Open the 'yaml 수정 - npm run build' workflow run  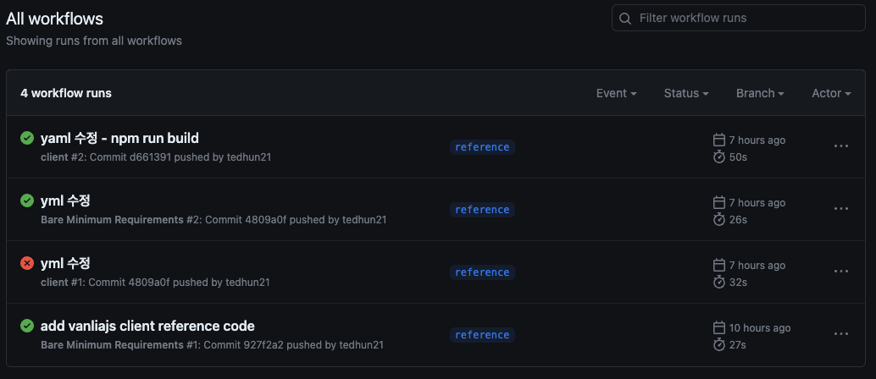[119, 138]
